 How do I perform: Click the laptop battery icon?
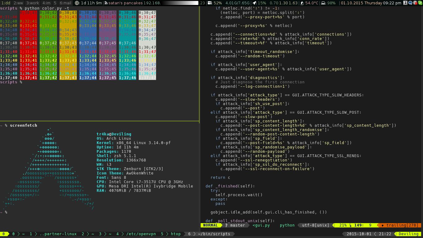(323, 3)
